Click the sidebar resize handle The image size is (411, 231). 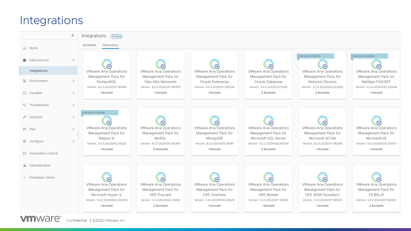[78, 134]
